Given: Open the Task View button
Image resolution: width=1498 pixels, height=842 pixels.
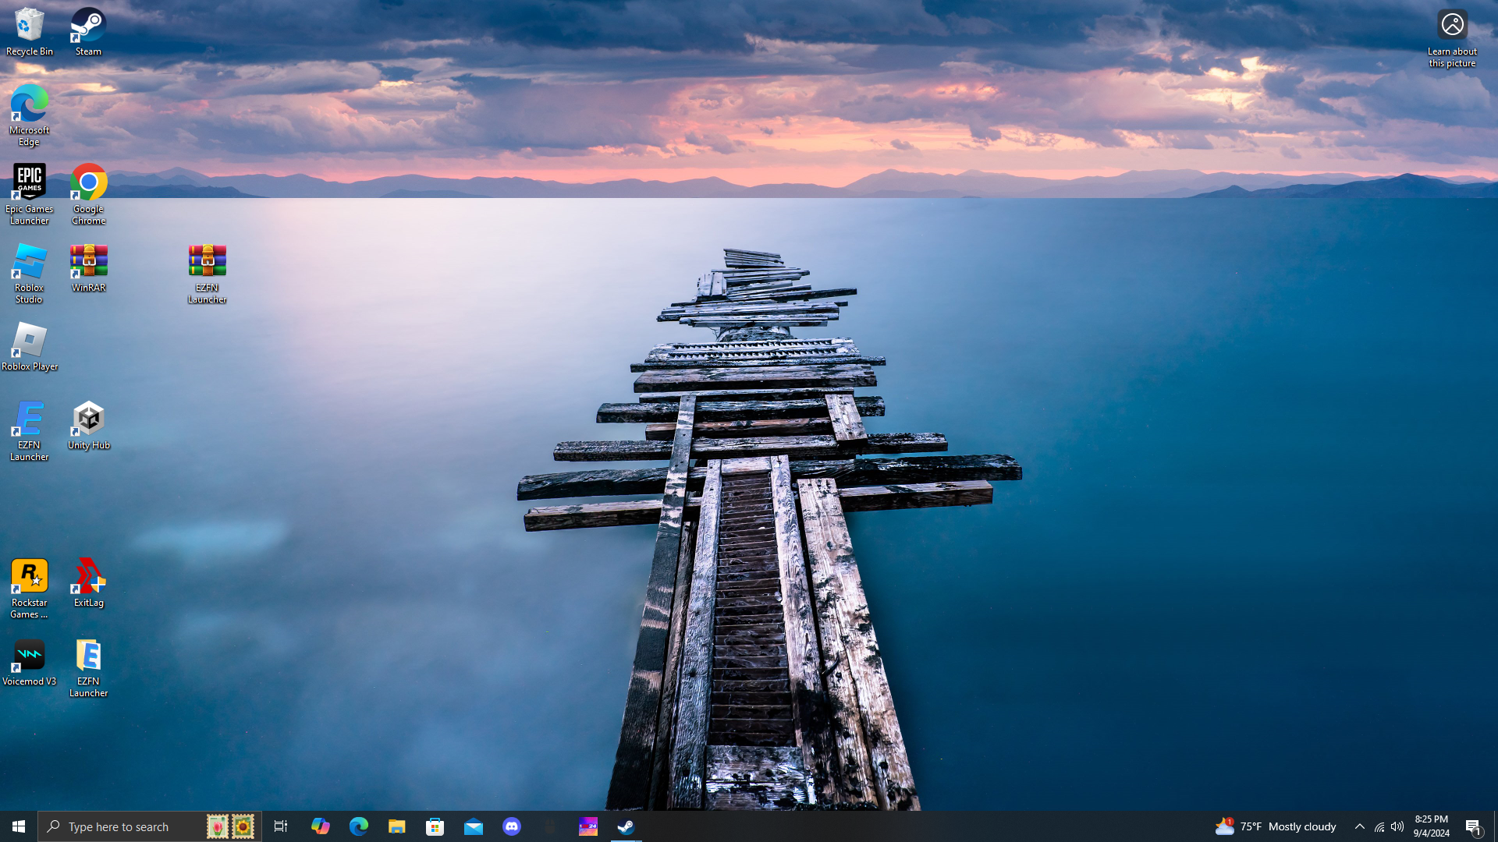Looking at the screenshot, I should point(281,826).
